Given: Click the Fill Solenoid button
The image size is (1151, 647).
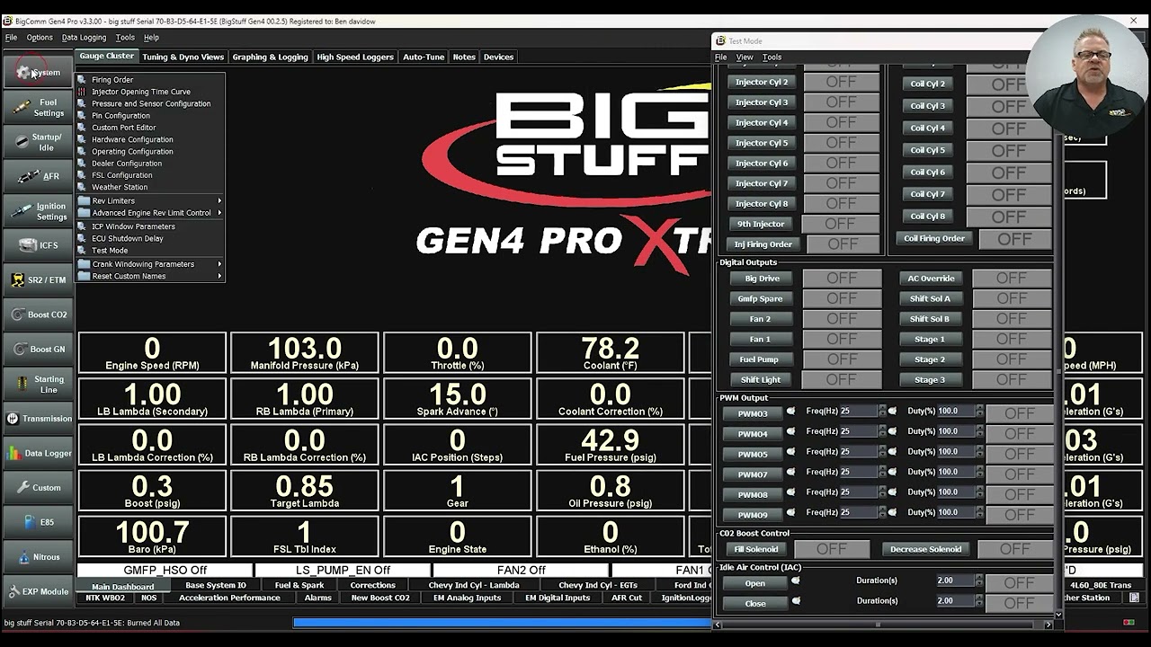Looking at the screenshot, I should (x=756, y=549).
